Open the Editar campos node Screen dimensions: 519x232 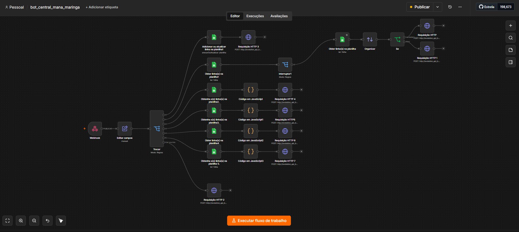pyautogui.click(x=125, y=129)
